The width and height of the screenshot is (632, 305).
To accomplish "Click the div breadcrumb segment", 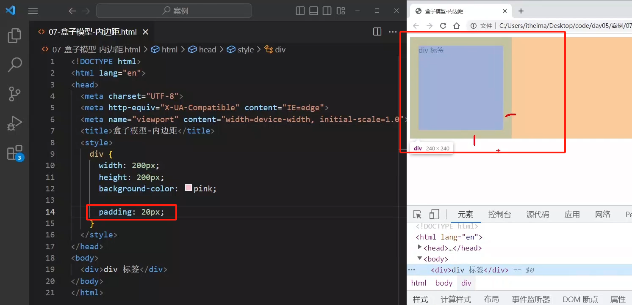I will [275, 49].
